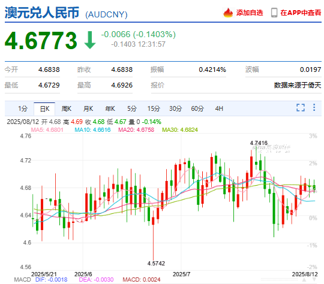This screenshot has width=324, height=284.
Task: Expand chart to fullscreen view
Action: (301, 107)
